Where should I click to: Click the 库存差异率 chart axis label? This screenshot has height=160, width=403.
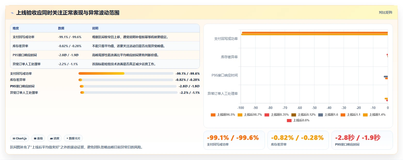pos(229,57)
